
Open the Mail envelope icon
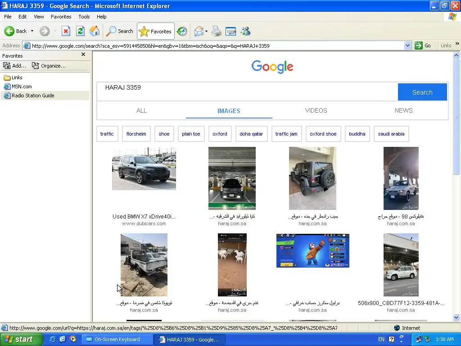(x=199, y=31)
